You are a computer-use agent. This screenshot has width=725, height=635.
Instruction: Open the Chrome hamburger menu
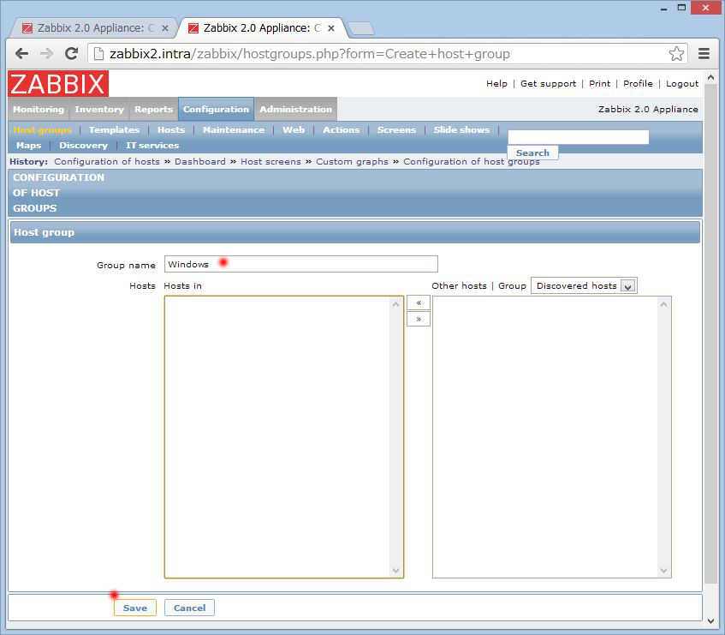pyautogui.click(x=704, y=54)
